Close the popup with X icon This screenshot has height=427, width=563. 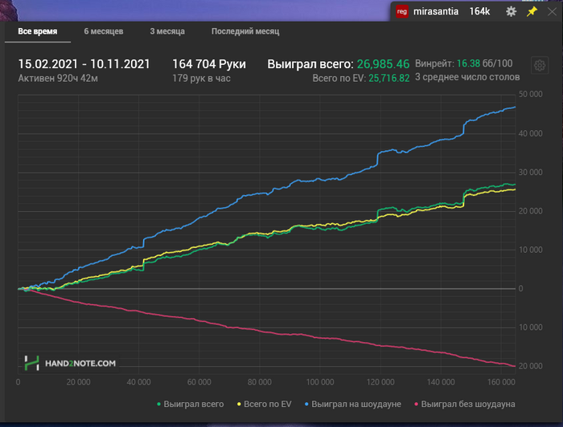pyautogui.click(x=552, y=12)
